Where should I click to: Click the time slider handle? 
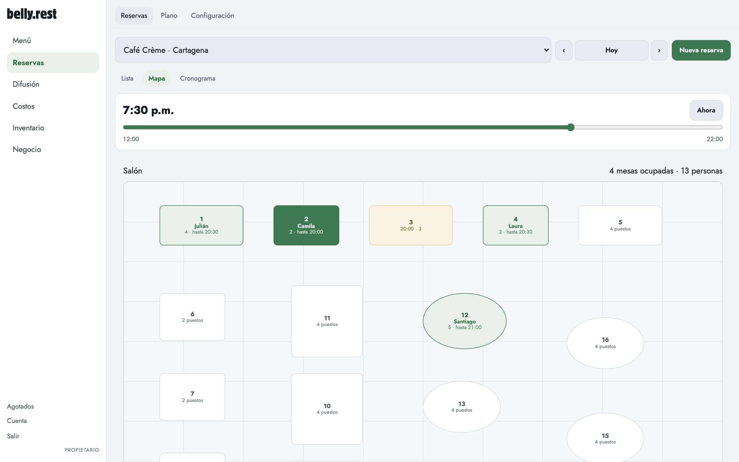pos(571,127)
